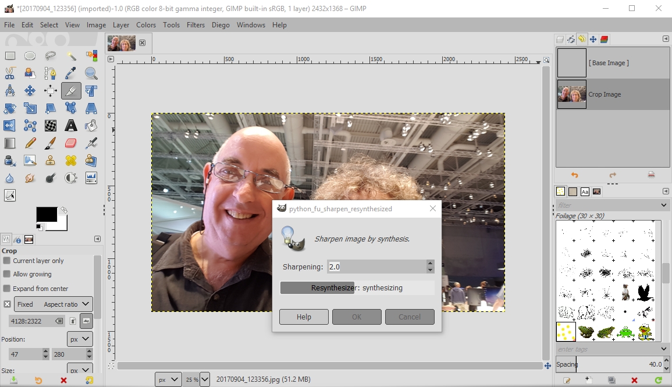This screenshot has height=387, width=672.
Task: Select the Flip tool
Action: 10,126
